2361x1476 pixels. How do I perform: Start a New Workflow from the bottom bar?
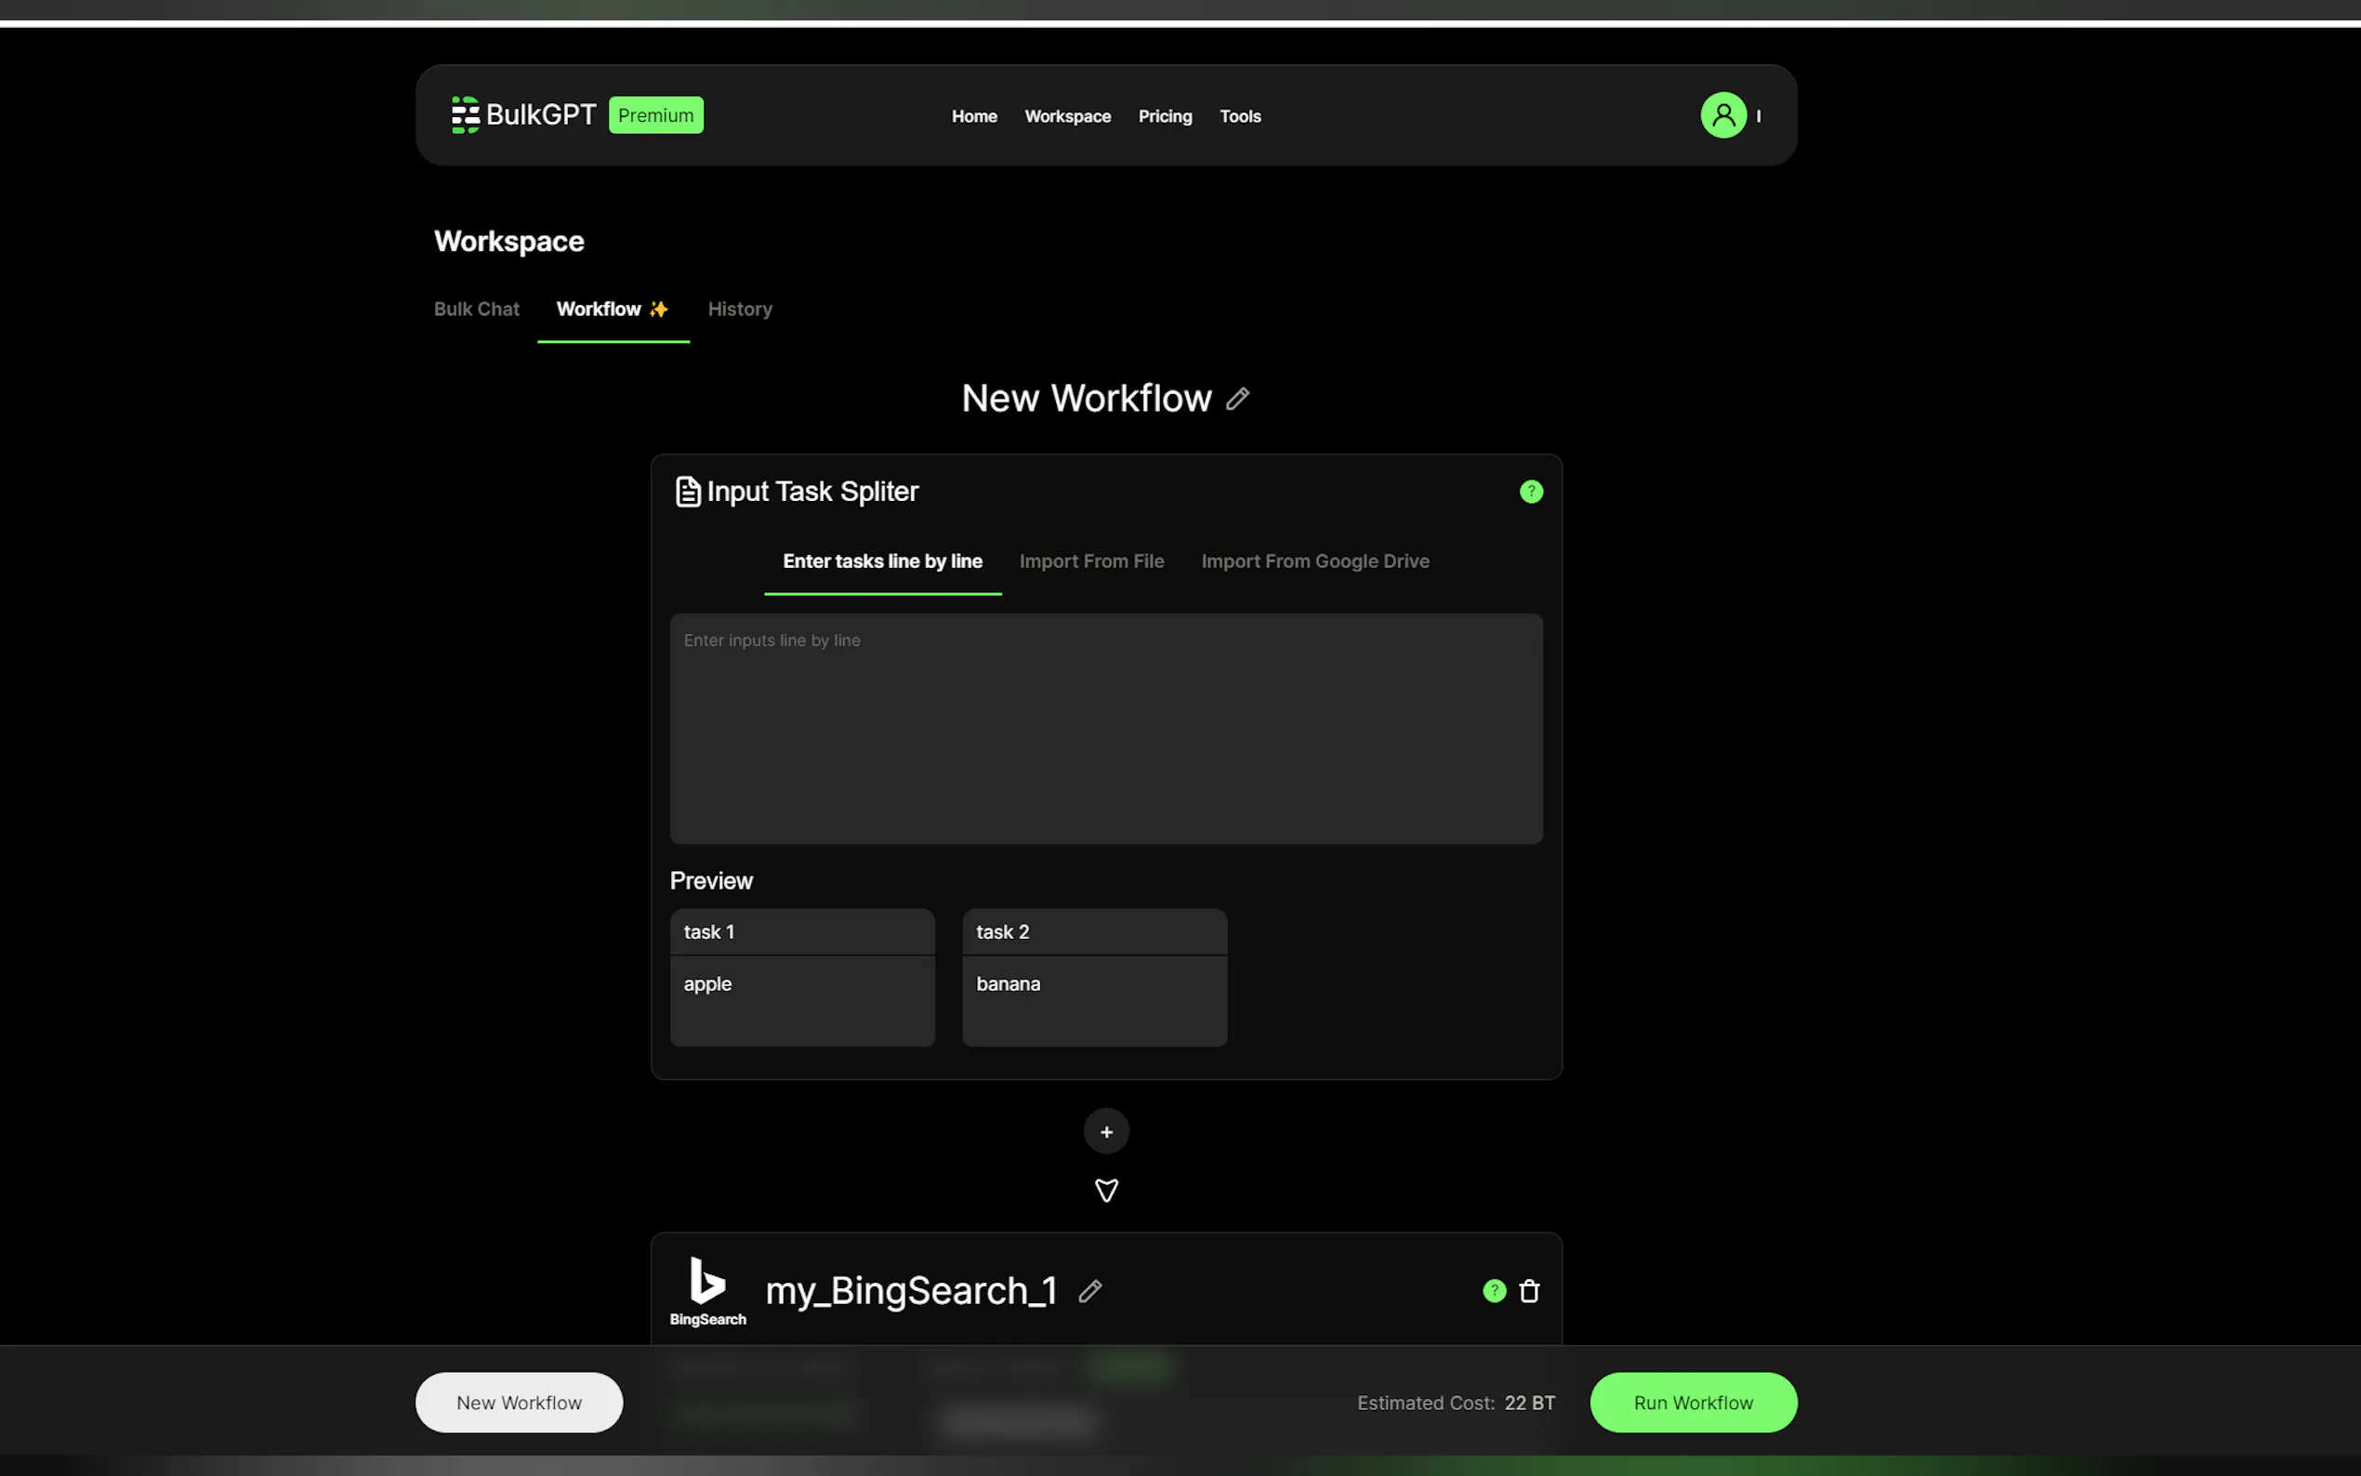(519, 1402)
